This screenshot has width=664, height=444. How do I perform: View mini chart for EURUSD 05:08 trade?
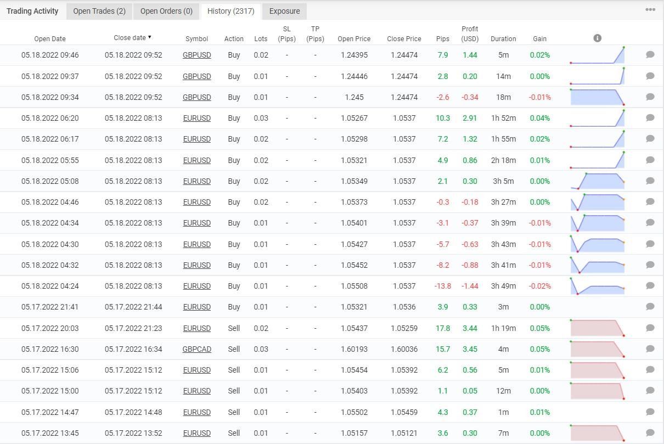(x=598, y=181)
